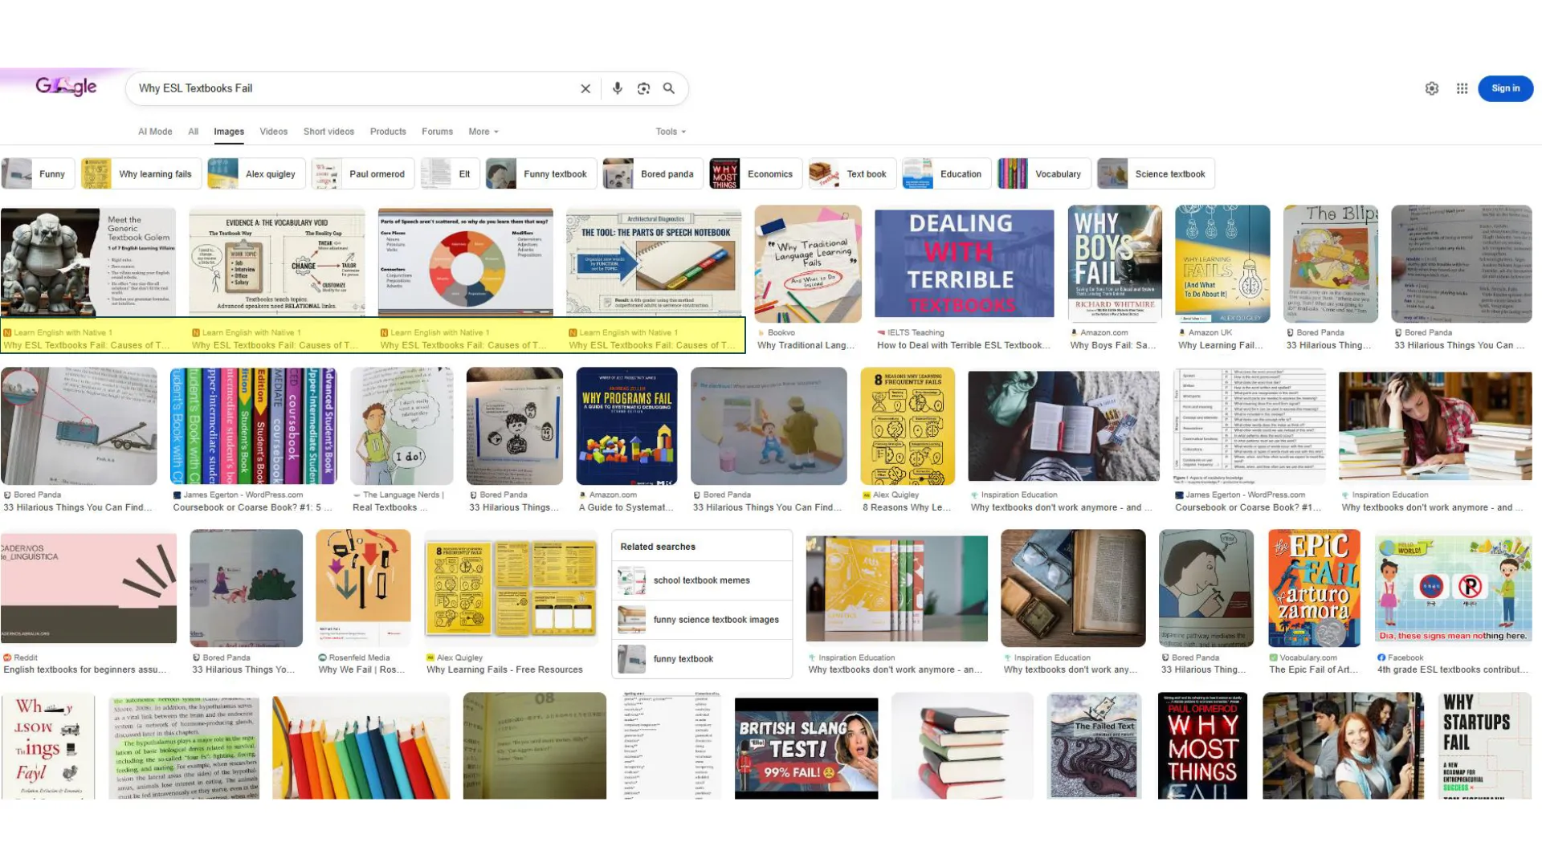Screen dimensions: 1542x867
Task: Open the Vocabulary Void evidence image
Action: click(x=277, y=262)
